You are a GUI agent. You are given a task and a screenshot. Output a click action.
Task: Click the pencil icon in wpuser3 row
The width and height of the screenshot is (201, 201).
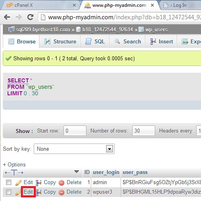pos(18,193)
